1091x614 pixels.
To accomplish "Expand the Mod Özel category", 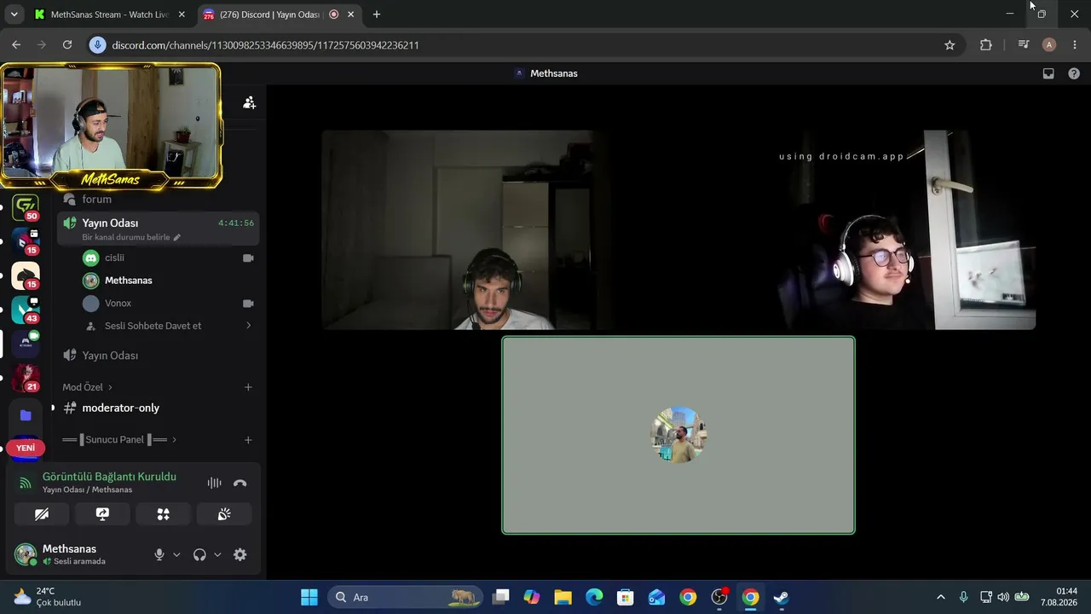I will (87, 387).
